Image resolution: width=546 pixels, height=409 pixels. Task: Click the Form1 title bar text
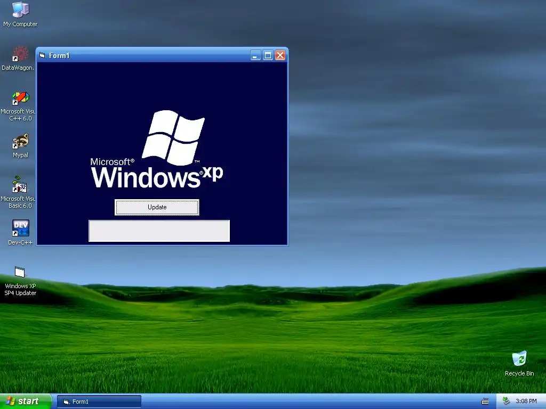pyautogui.click(x=59, y=55)
